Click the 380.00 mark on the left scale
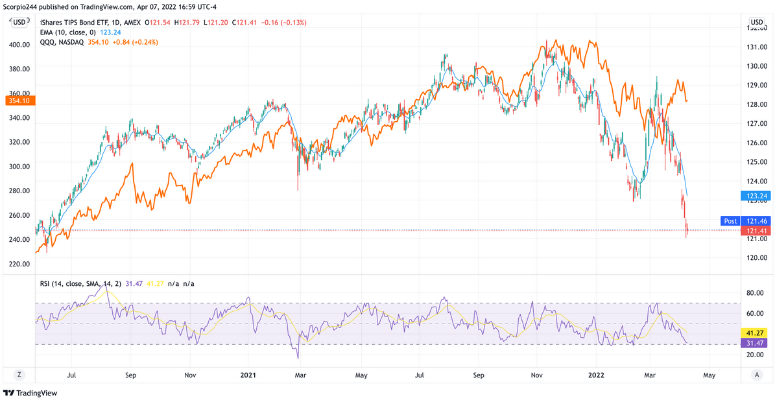 pos(21,69)
